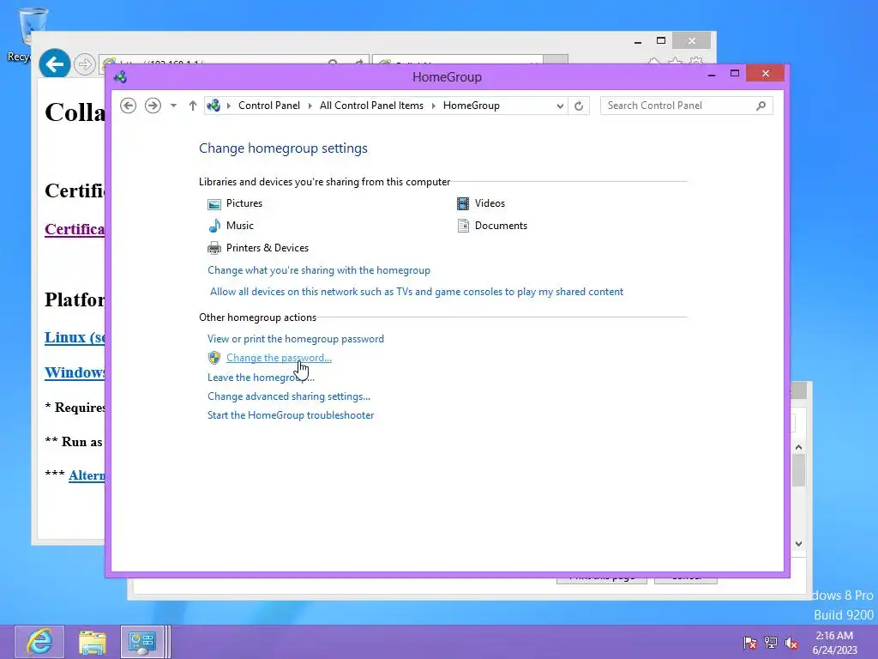
Task: Click muted volume icon in tray
Action: 791,643
